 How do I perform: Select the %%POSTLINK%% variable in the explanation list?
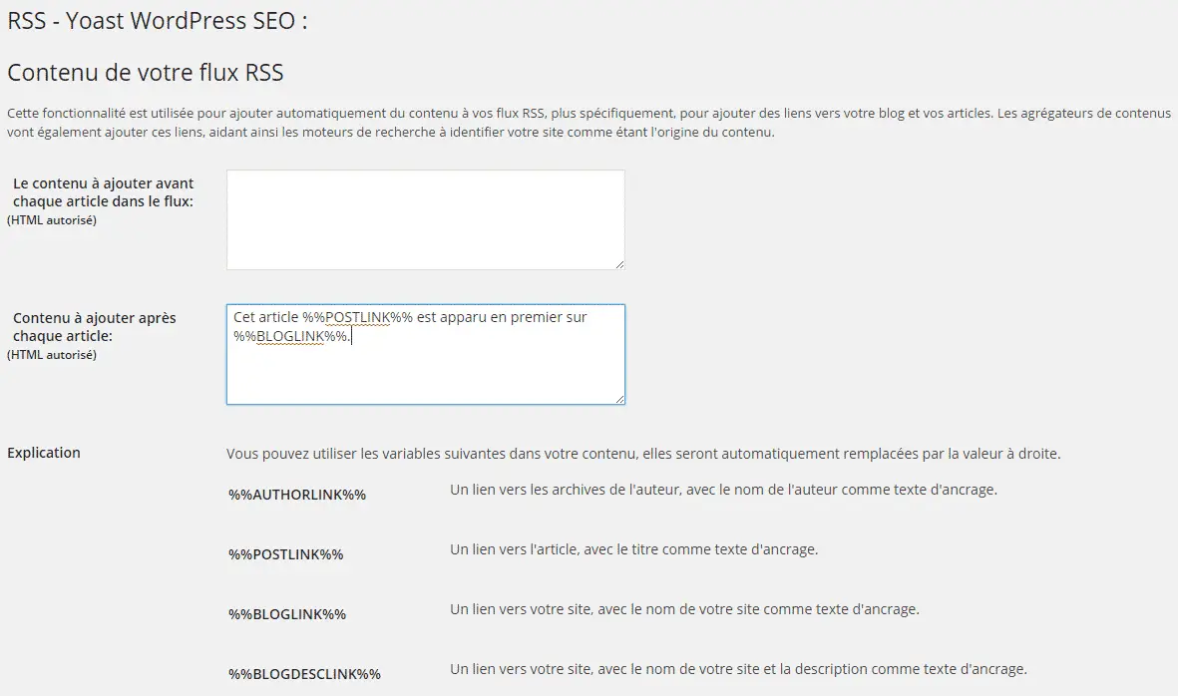286,554
